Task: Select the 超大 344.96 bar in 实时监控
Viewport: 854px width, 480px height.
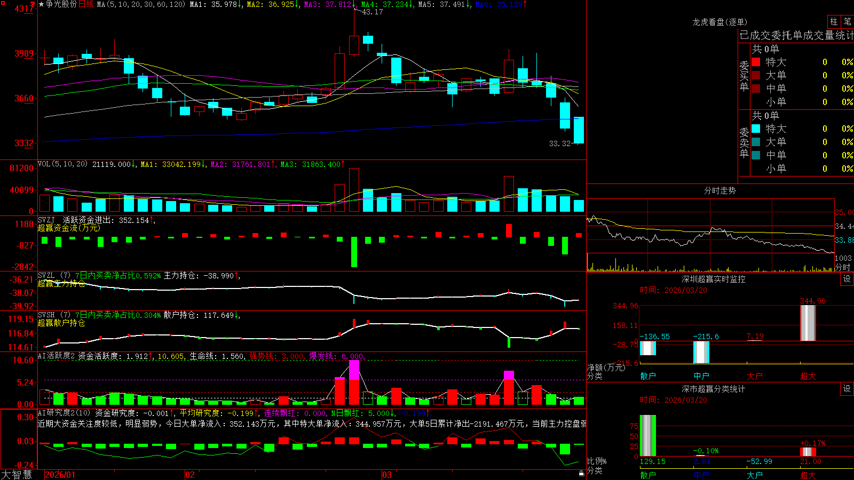Action: coord(808,323)
